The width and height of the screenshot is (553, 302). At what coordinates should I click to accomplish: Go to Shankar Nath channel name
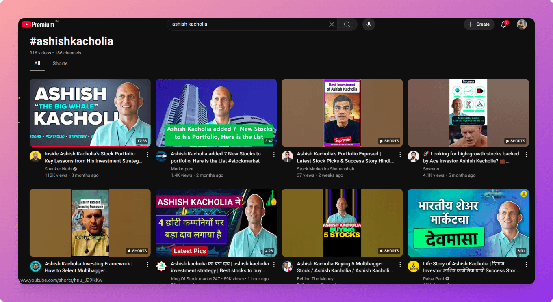[x=59, y=169]
